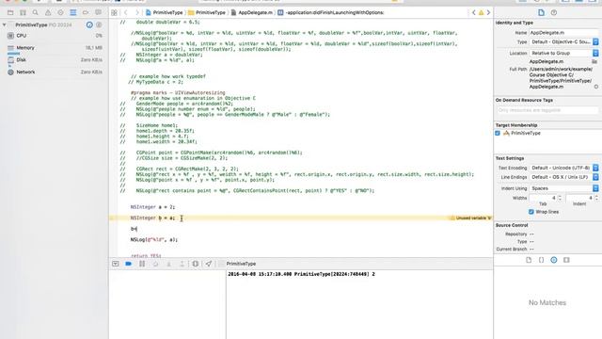Click the yellow warning issue indicator
Viewport: 602px width, 339px height.
(x=481, y=12)
